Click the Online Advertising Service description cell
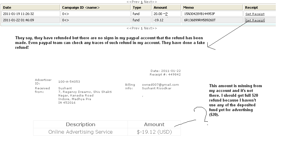 click(80, 132)
